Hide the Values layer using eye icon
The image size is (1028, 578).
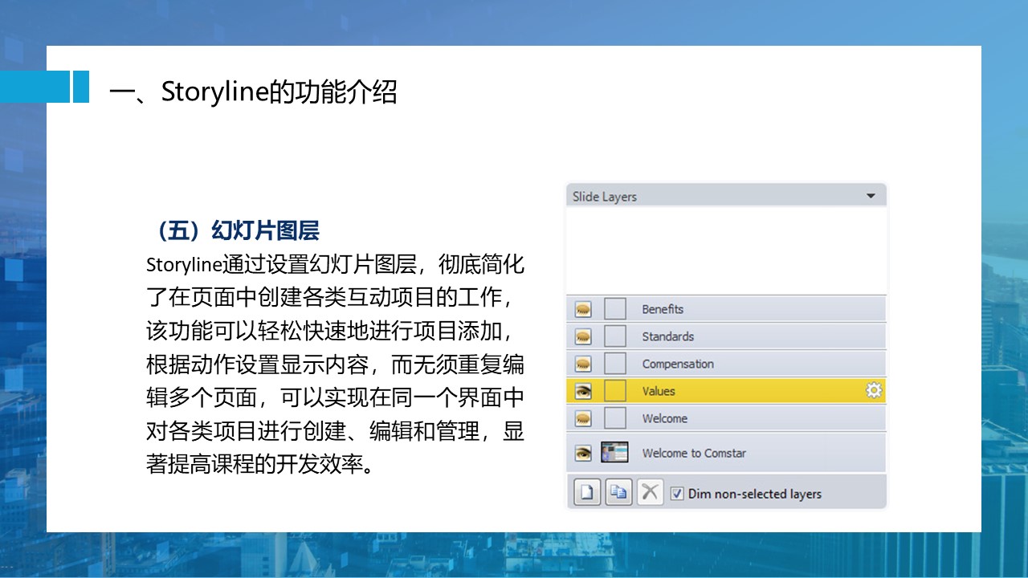[584, 391]
